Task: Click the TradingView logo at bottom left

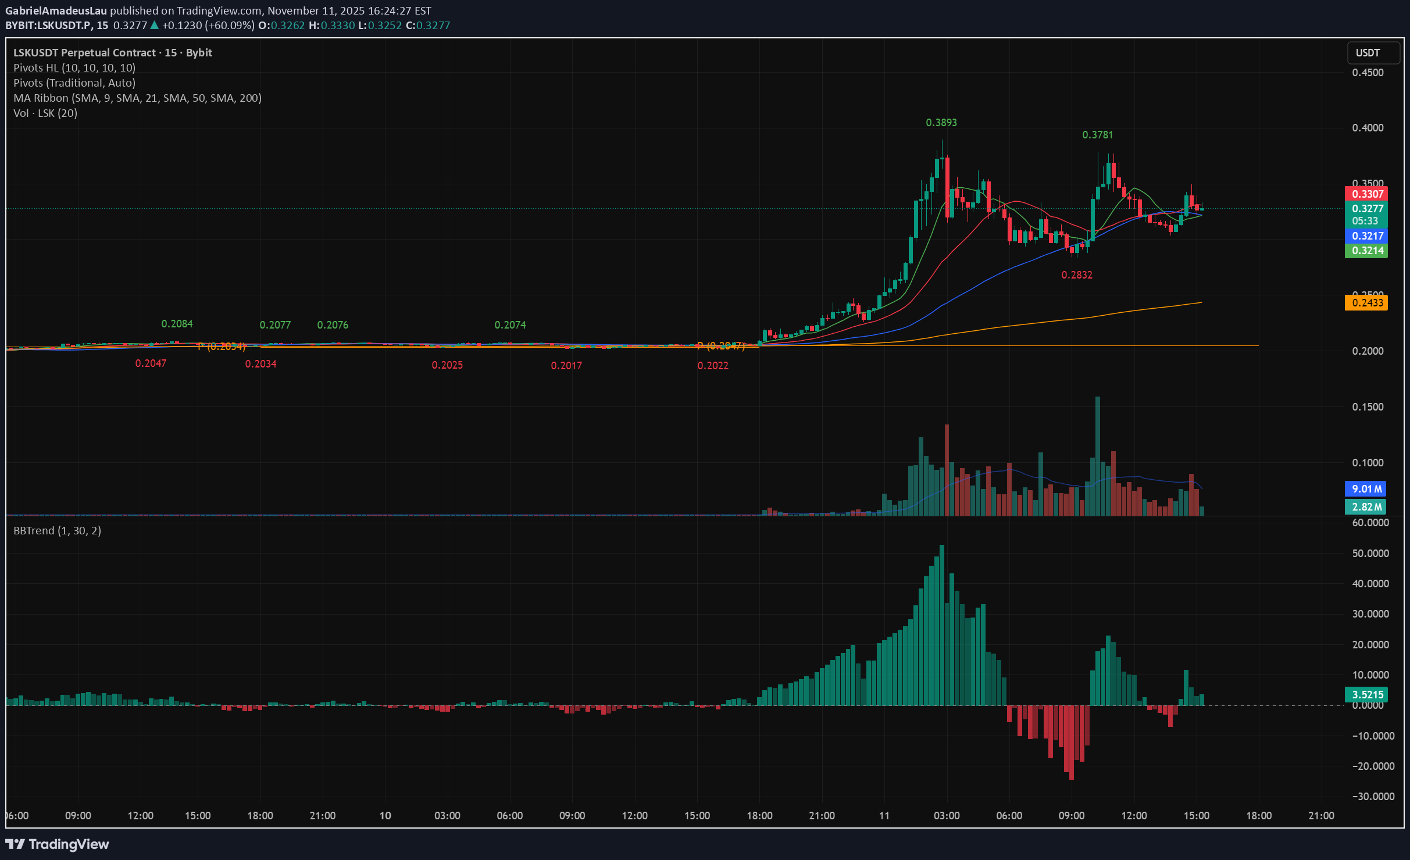Action: click(x=57, y=844)
